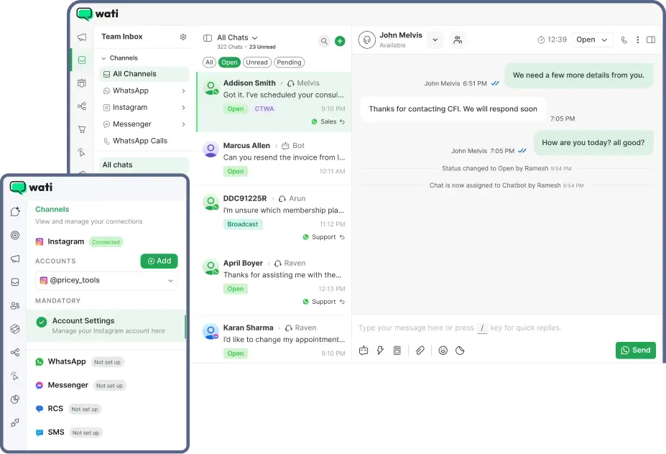The height and width of the screenshot is (454, 666).
Task: Open Marcus Allen chat conversation
Action: tap(274, 159)
